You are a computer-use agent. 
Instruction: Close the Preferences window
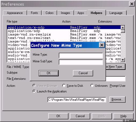(x=132, y=4)
